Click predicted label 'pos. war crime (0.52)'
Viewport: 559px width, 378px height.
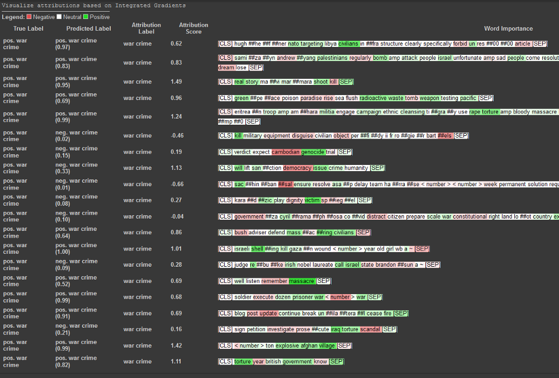coord(76,281)
